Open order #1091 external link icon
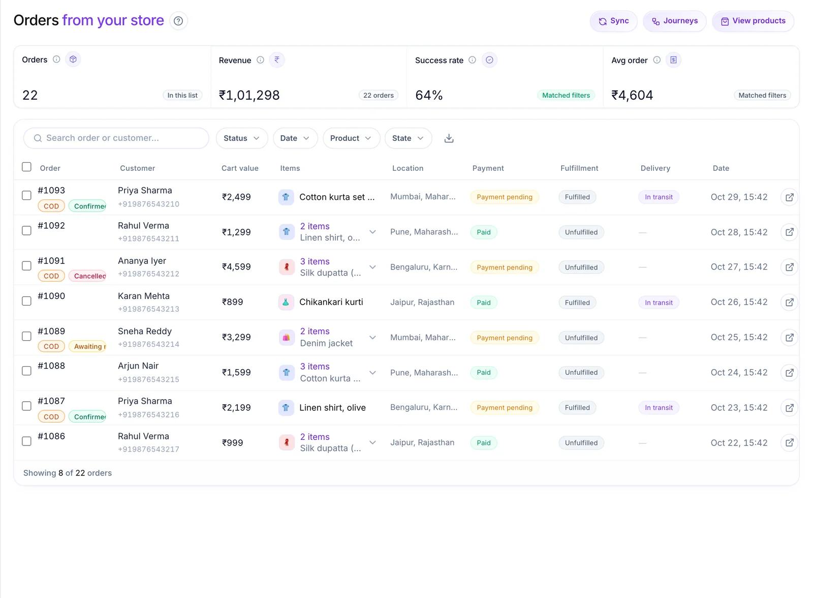Viewport: 813px width, 598px height. (789, 267)
